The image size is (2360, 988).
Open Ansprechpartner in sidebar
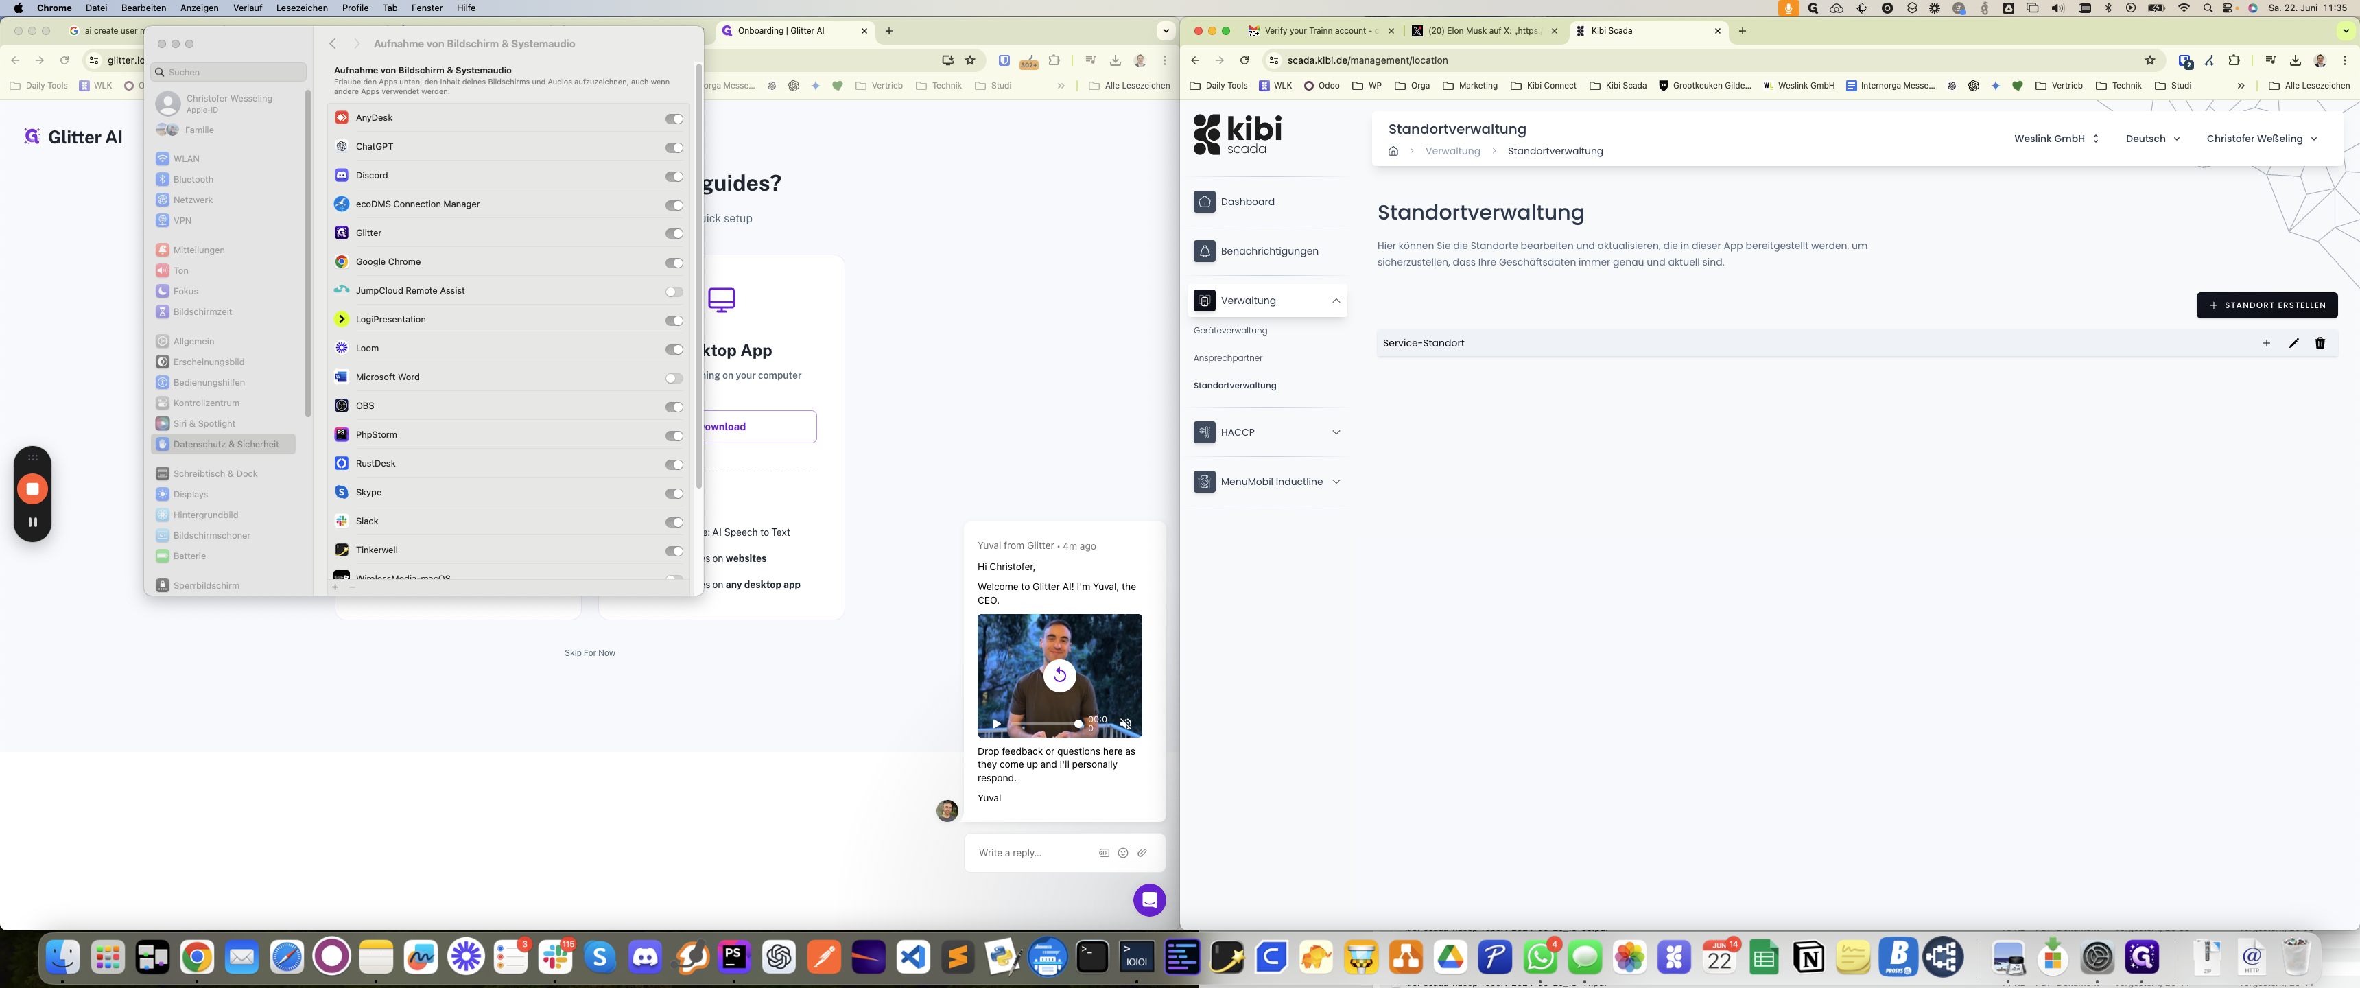pyautogui.click(x=1227, y=358)
